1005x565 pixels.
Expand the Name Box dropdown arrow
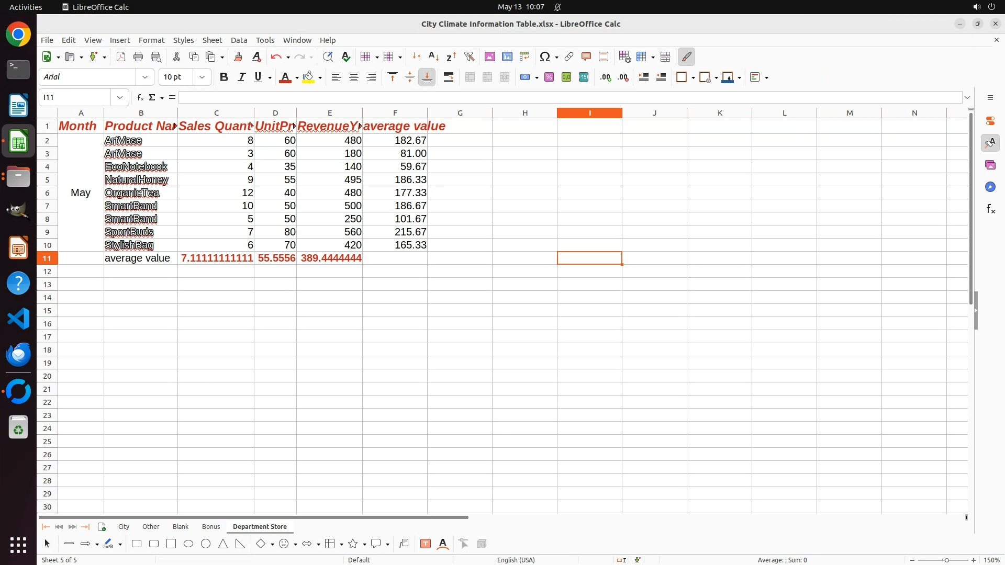click(120, 97)
